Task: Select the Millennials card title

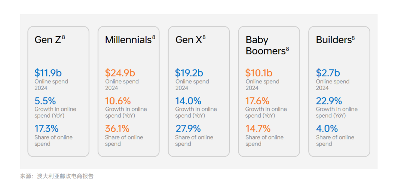Action: 128,40
